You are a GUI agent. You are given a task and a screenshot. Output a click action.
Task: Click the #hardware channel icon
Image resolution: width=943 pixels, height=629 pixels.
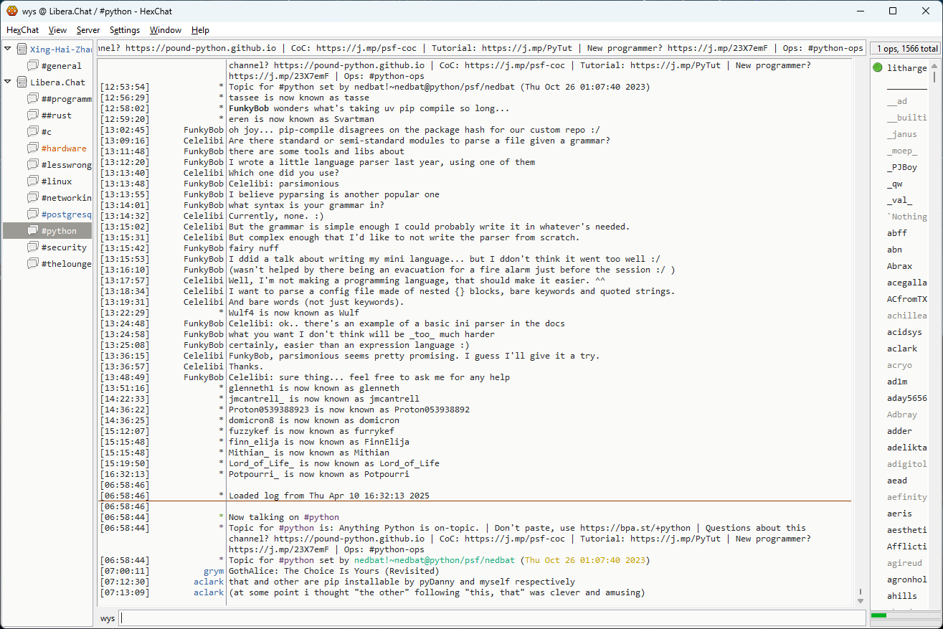tap(33, 148)
